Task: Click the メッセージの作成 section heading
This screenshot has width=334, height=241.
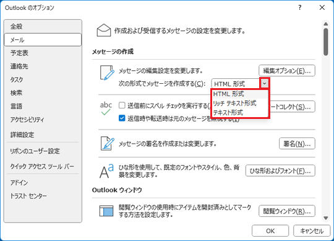Action: [113, 52]
